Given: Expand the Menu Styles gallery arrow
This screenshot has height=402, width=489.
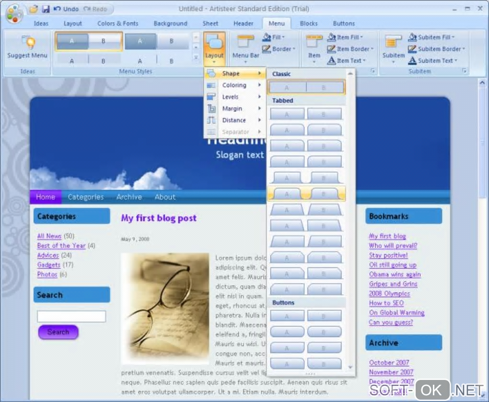Looking at the screenshot, I should click(x=196, y=57).
